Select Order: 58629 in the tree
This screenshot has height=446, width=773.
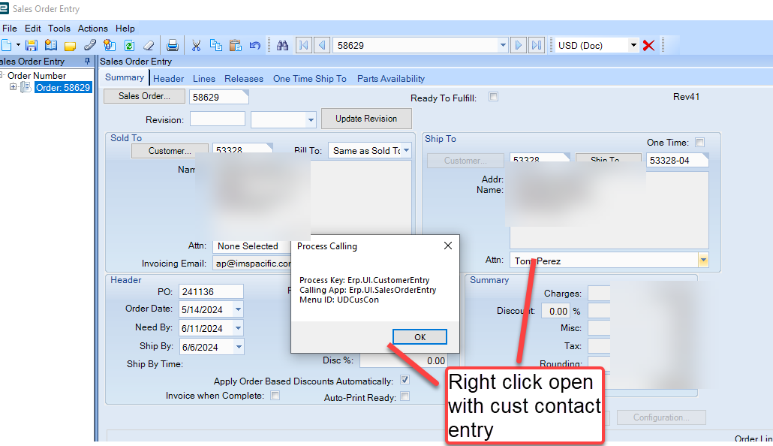point(63,87)
